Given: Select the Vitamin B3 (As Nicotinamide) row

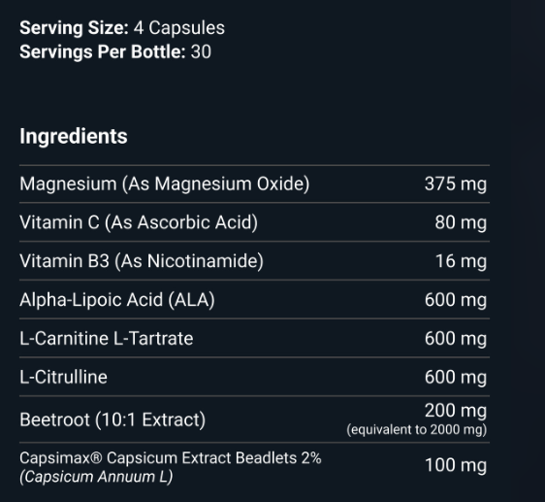Looking at the screenshot, I should click(254, 261).
